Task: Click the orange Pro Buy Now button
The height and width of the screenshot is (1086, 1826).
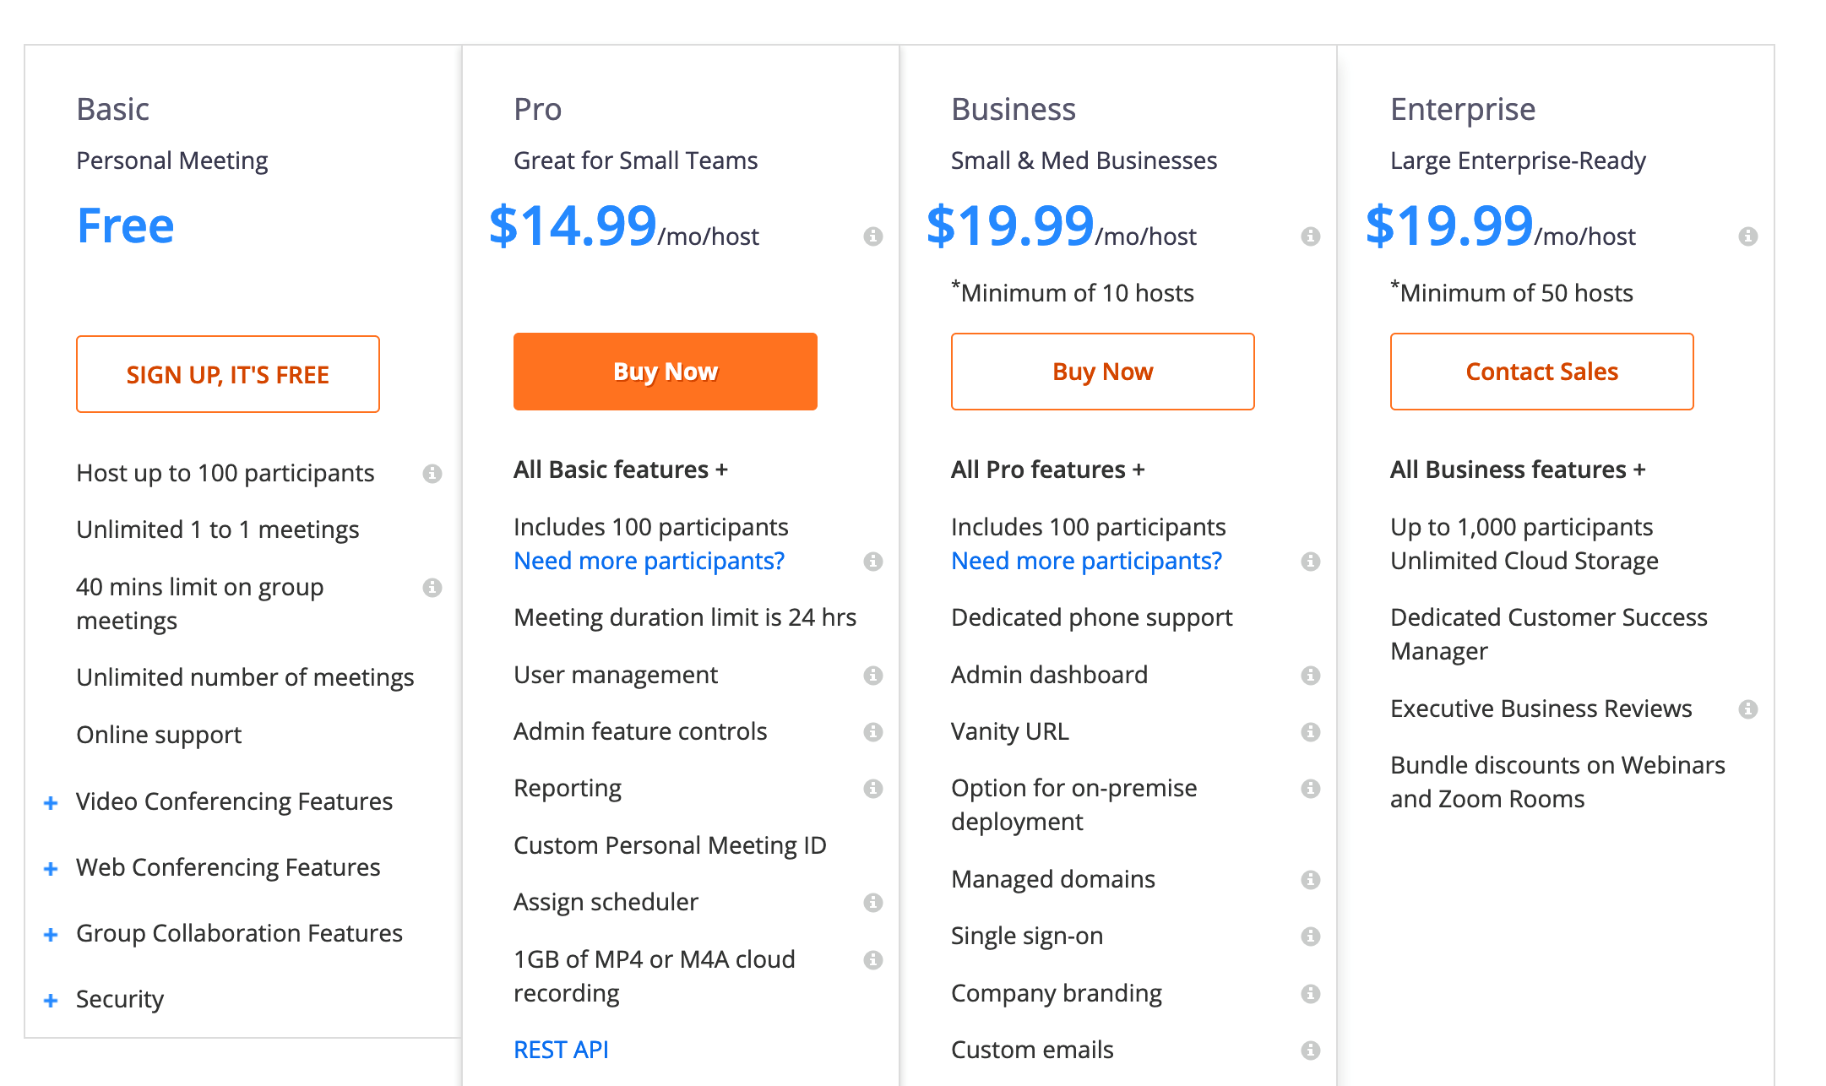Action: [x=666, y=372]
